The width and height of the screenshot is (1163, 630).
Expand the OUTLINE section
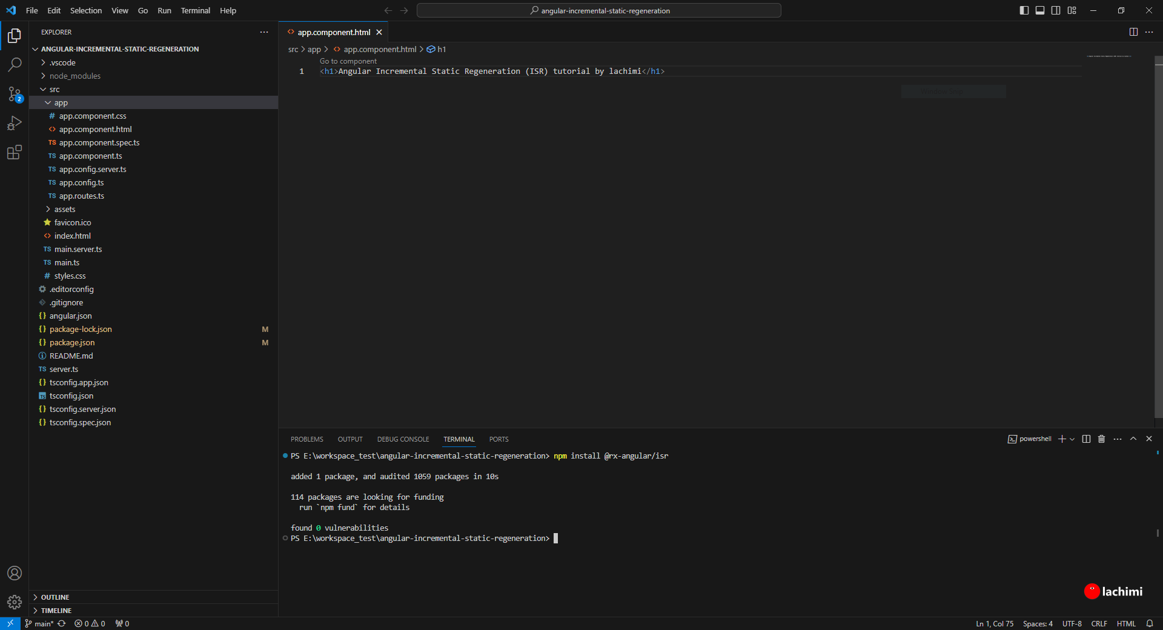55,597
